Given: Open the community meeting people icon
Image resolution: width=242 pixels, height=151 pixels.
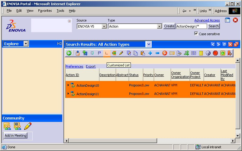Looking at the screenshot, I should point(7,126).
